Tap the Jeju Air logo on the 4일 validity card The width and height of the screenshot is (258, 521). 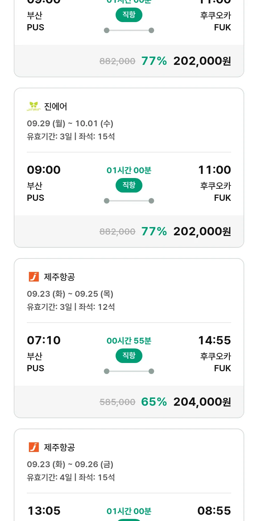(34, 447)
